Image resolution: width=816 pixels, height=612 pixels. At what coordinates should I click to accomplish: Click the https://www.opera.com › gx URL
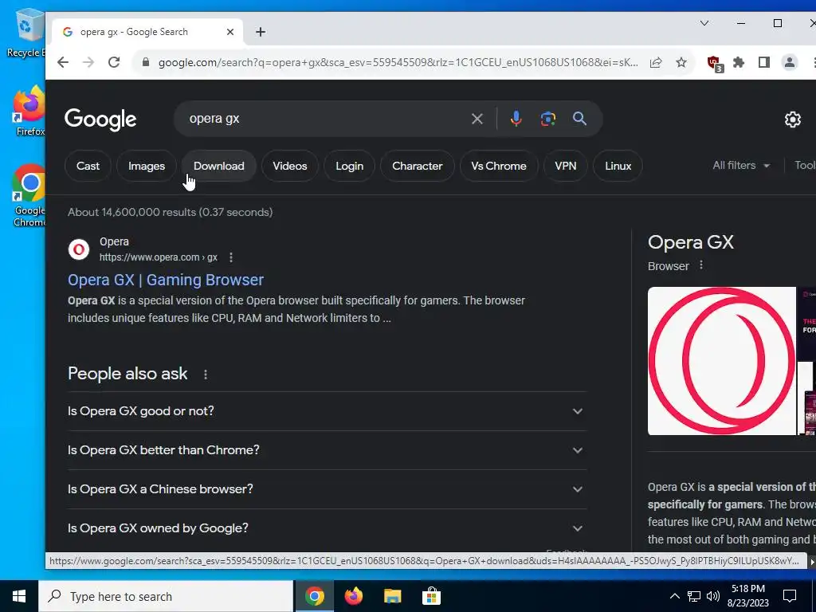[x=159, y=257]
